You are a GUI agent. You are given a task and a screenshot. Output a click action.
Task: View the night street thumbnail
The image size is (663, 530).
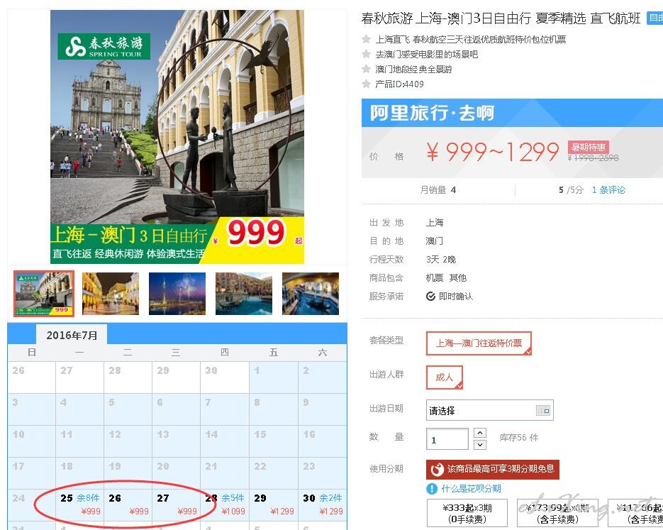tap(111, 294)
